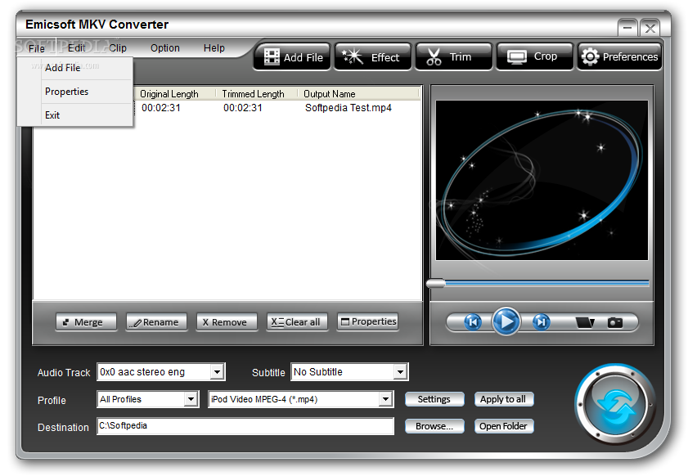The width and height of the screenshot is (688, 476).
Task: Click the Destination path field
Action: [245, 426]
